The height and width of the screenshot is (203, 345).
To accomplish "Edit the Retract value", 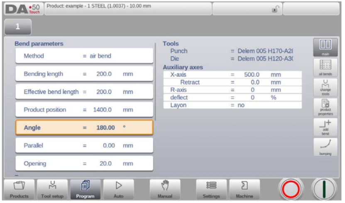I will [x=232, y=82].
